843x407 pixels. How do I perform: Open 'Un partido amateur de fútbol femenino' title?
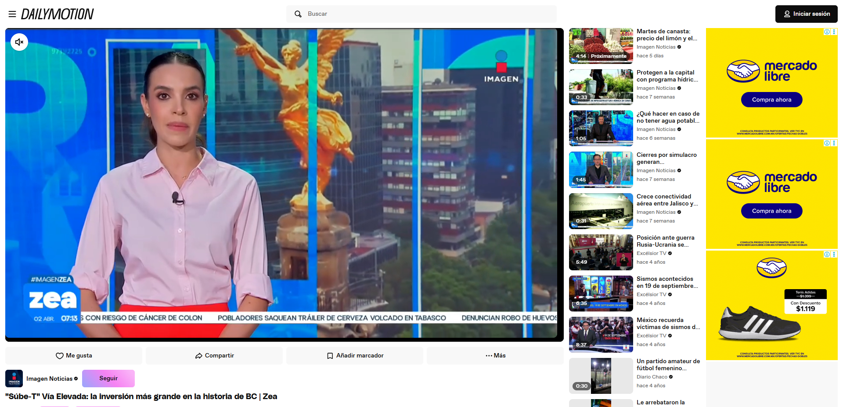point(668,365)
